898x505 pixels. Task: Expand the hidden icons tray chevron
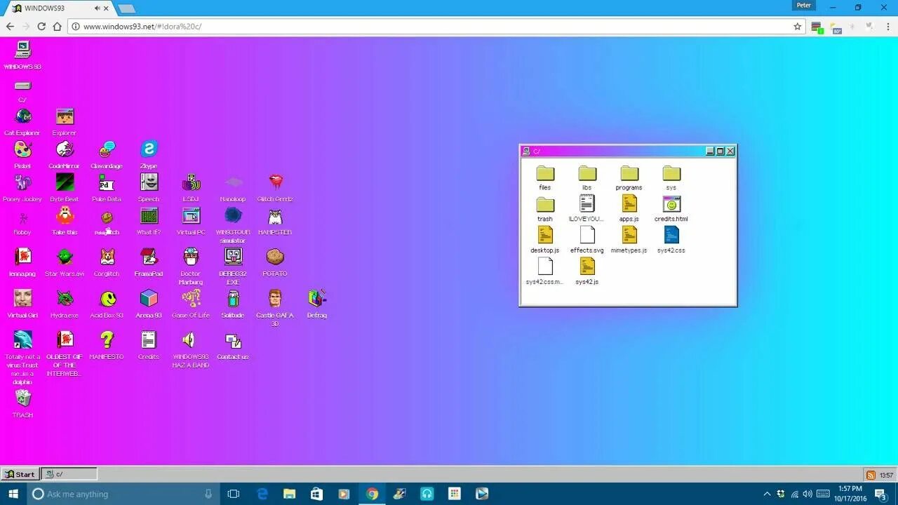point(768,494)
